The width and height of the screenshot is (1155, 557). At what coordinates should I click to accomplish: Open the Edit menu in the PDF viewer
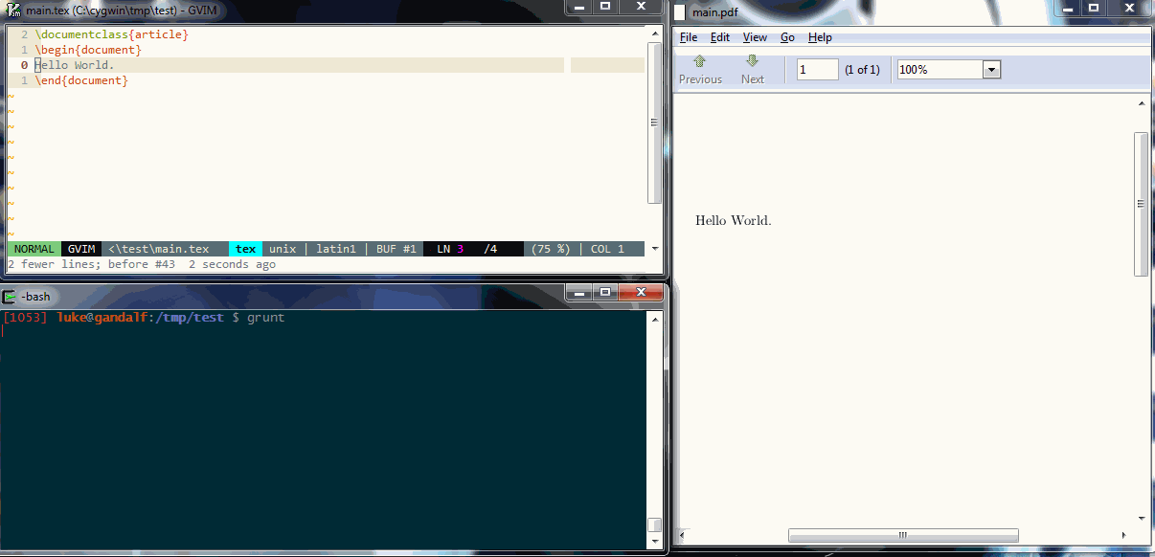pyautogui.click(x=719, y=38)
